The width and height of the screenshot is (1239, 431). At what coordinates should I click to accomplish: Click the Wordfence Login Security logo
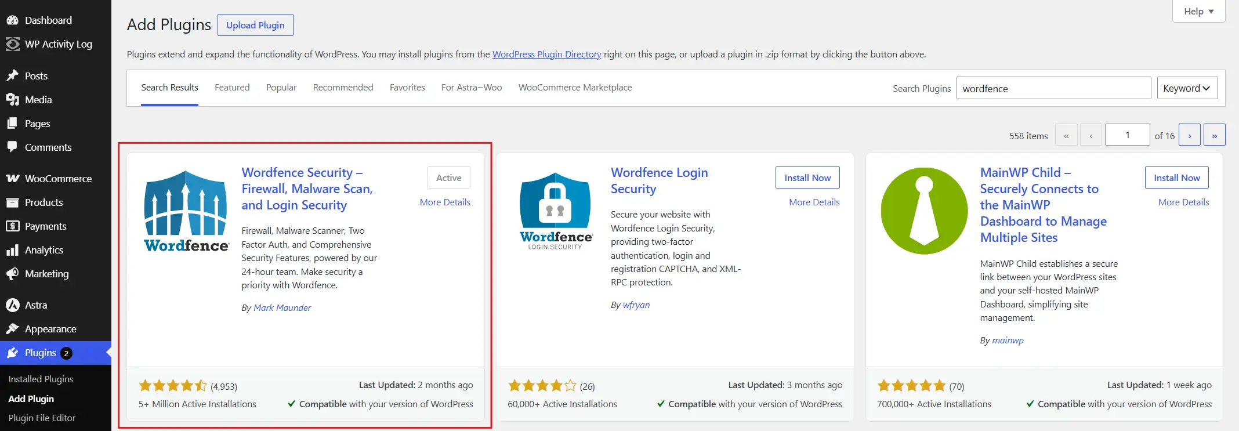click(556, 211)
